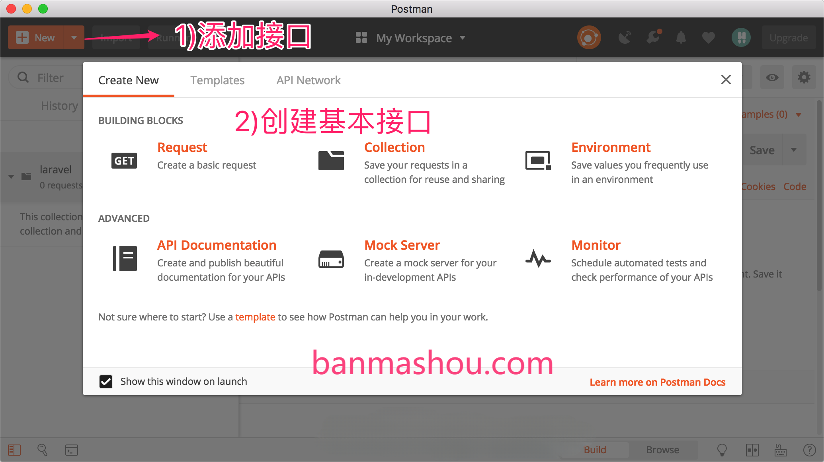Open the Postman console icon
824x462 pixels.
[x=72, y=450]
